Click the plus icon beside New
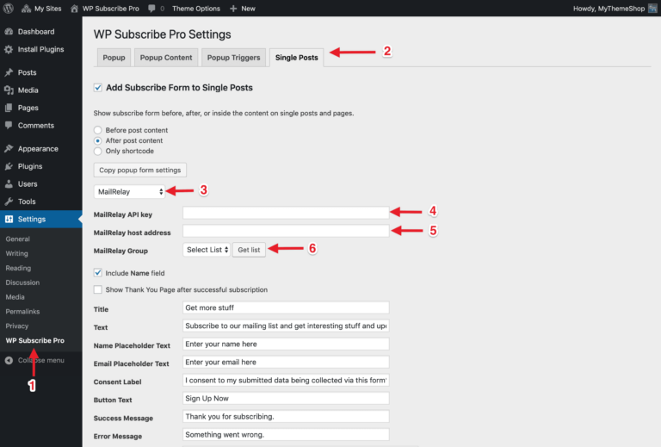Viewport: 661px width, 447px height. pyautogui.click(x=233, y=9)
